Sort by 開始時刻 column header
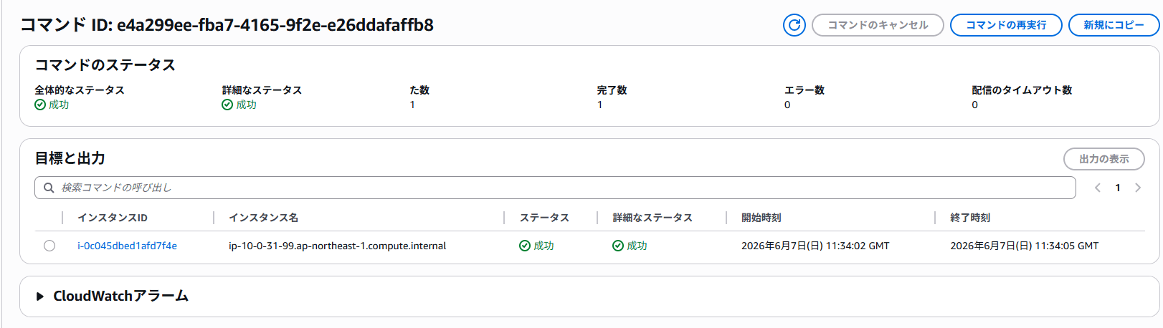 [761, 218]
